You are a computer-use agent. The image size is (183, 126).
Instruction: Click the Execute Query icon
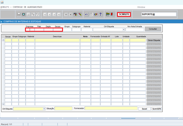click(x=38, y=14)
